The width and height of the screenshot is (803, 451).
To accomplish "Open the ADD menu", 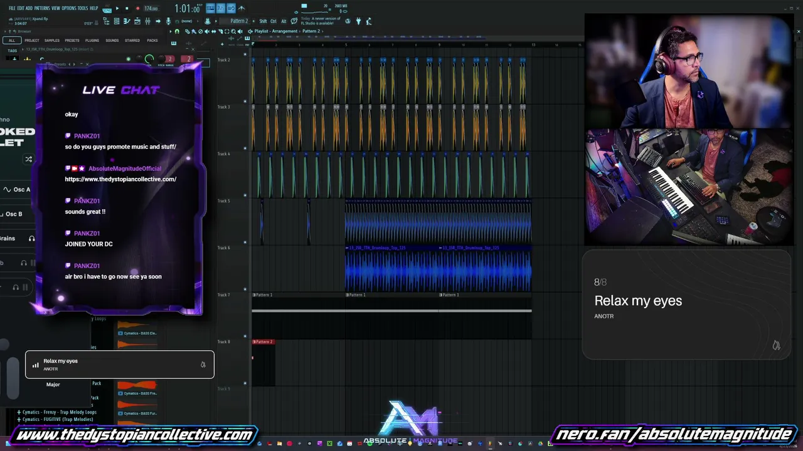I will pos(29,8).
